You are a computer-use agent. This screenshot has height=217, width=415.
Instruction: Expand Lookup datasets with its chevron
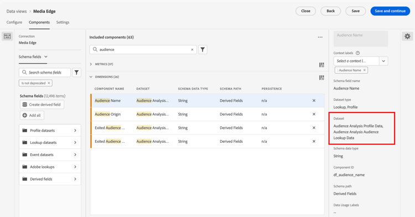(x=75, y=142)
